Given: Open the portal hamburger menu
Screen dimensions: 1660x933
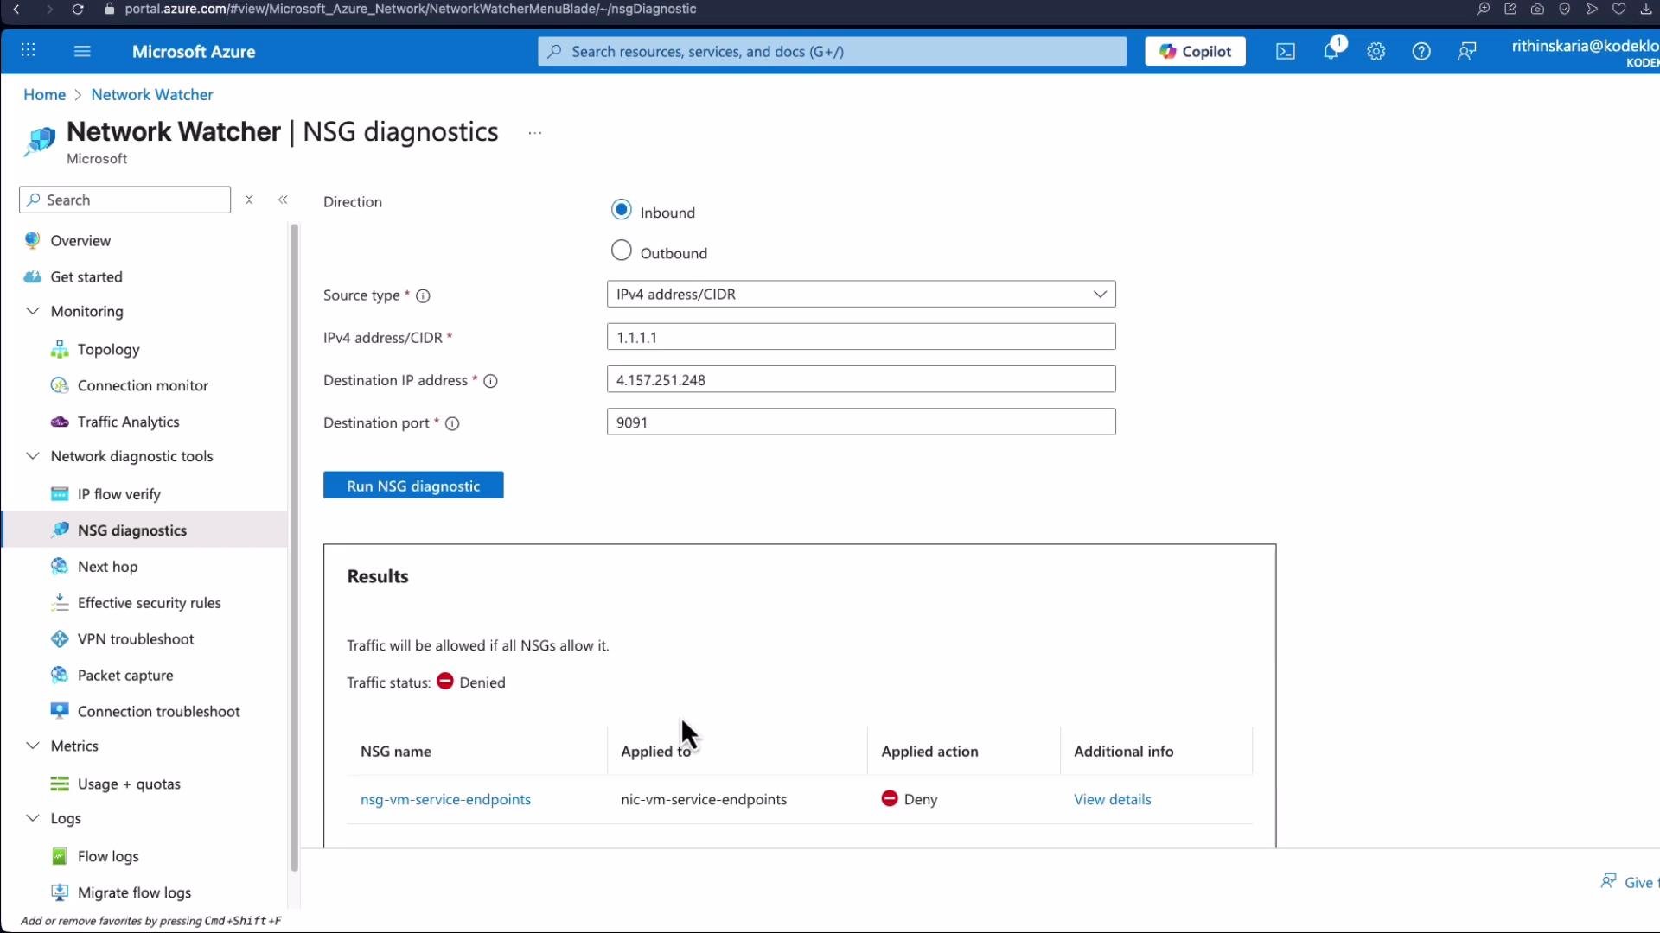Looking at the screenshot, I should coord(82,51).
